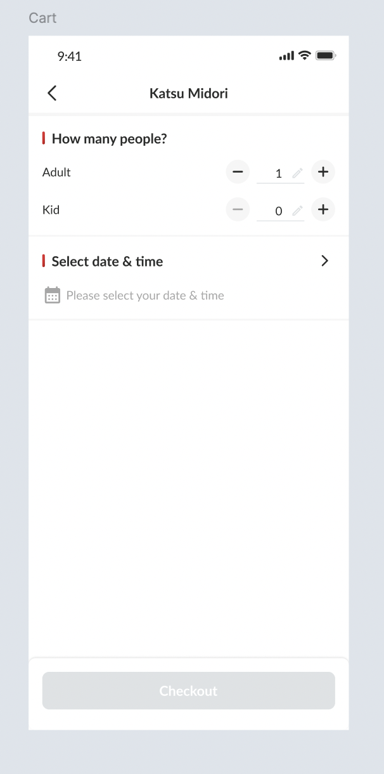
Task: Expand the Select date & time chevron
Action: (x=324, y=261)
